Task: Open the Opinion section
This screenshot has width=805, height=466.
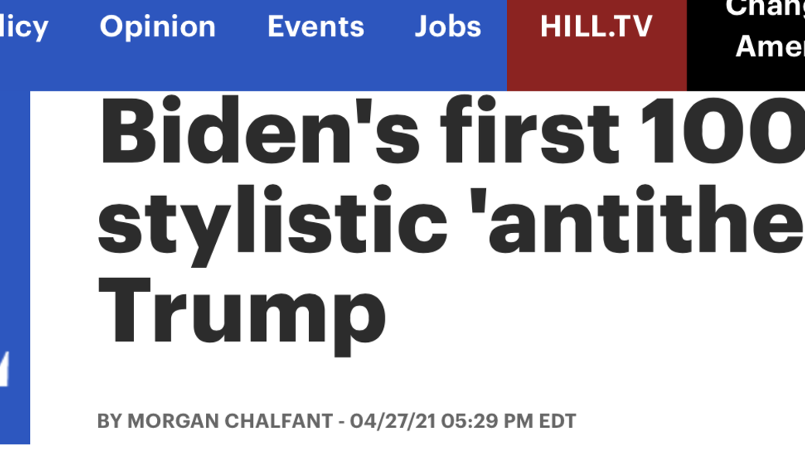Action: (157, 27)
